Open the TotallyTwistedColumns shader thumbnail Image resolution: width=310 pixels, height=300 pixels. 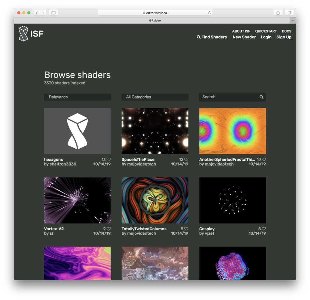point(155,200)
